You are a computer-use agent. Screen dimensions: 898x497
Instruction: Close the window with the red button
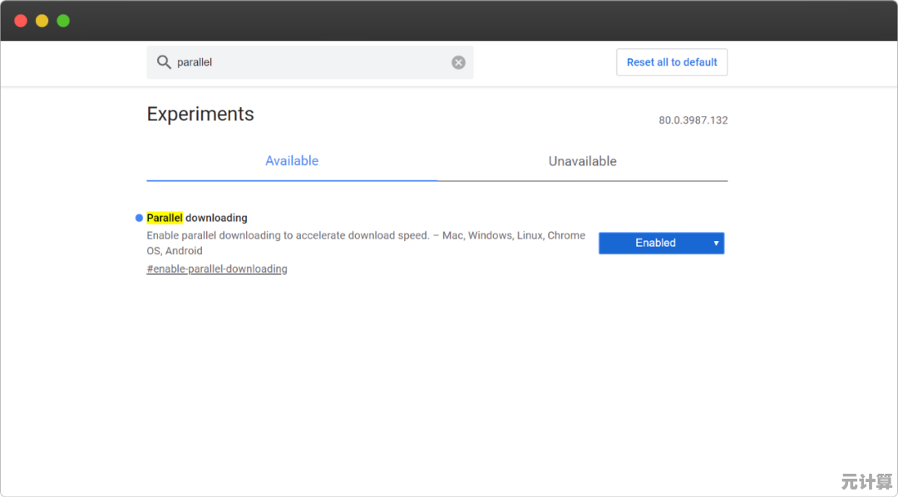pyautogui.click(x=21, y=21)
